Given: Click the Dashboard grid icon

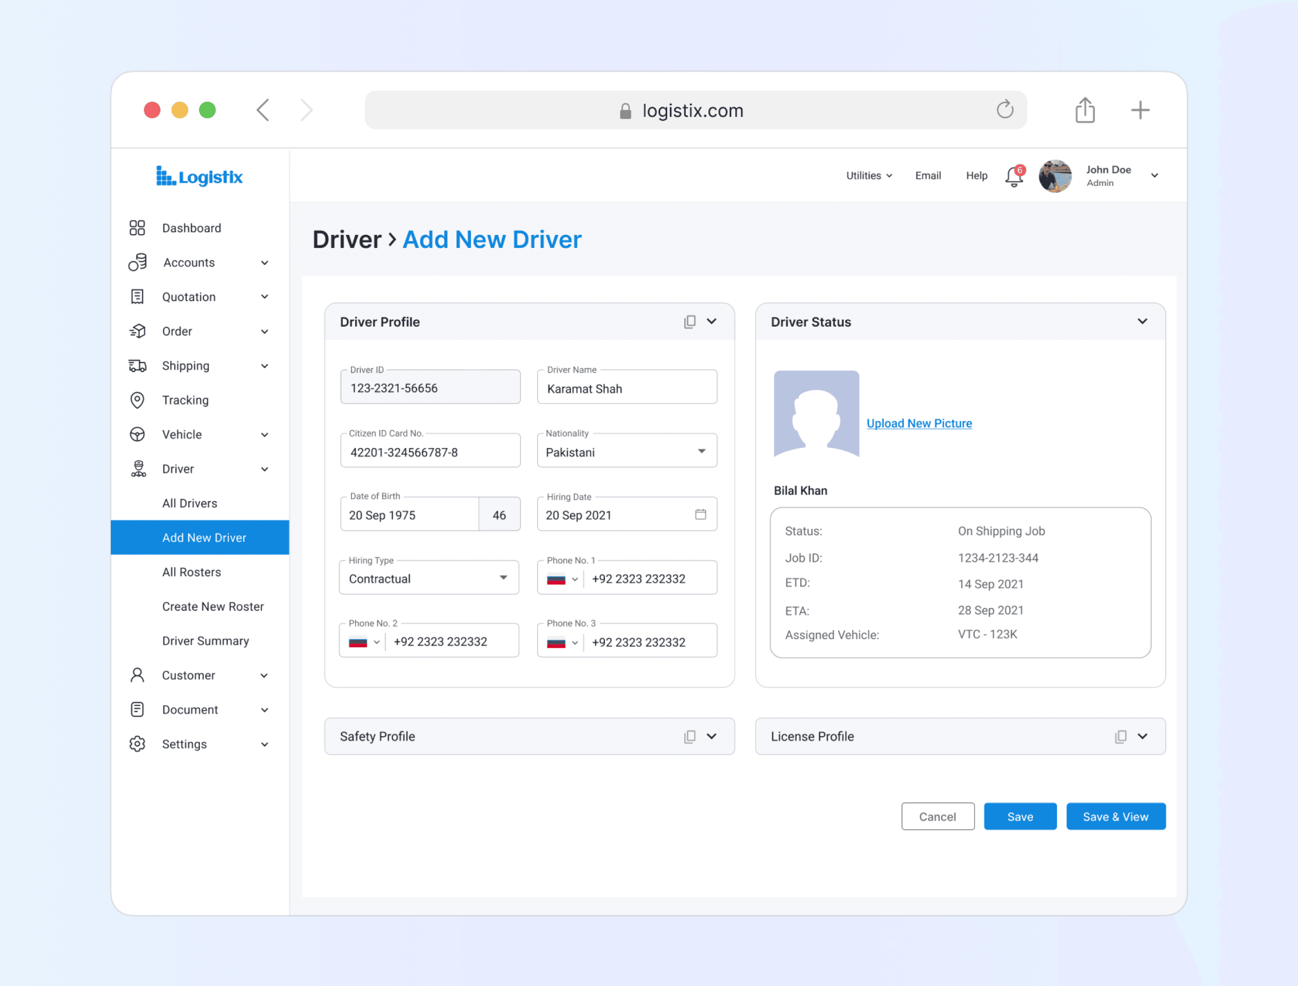Looking at the screenshot, I should tap(137, 228).
